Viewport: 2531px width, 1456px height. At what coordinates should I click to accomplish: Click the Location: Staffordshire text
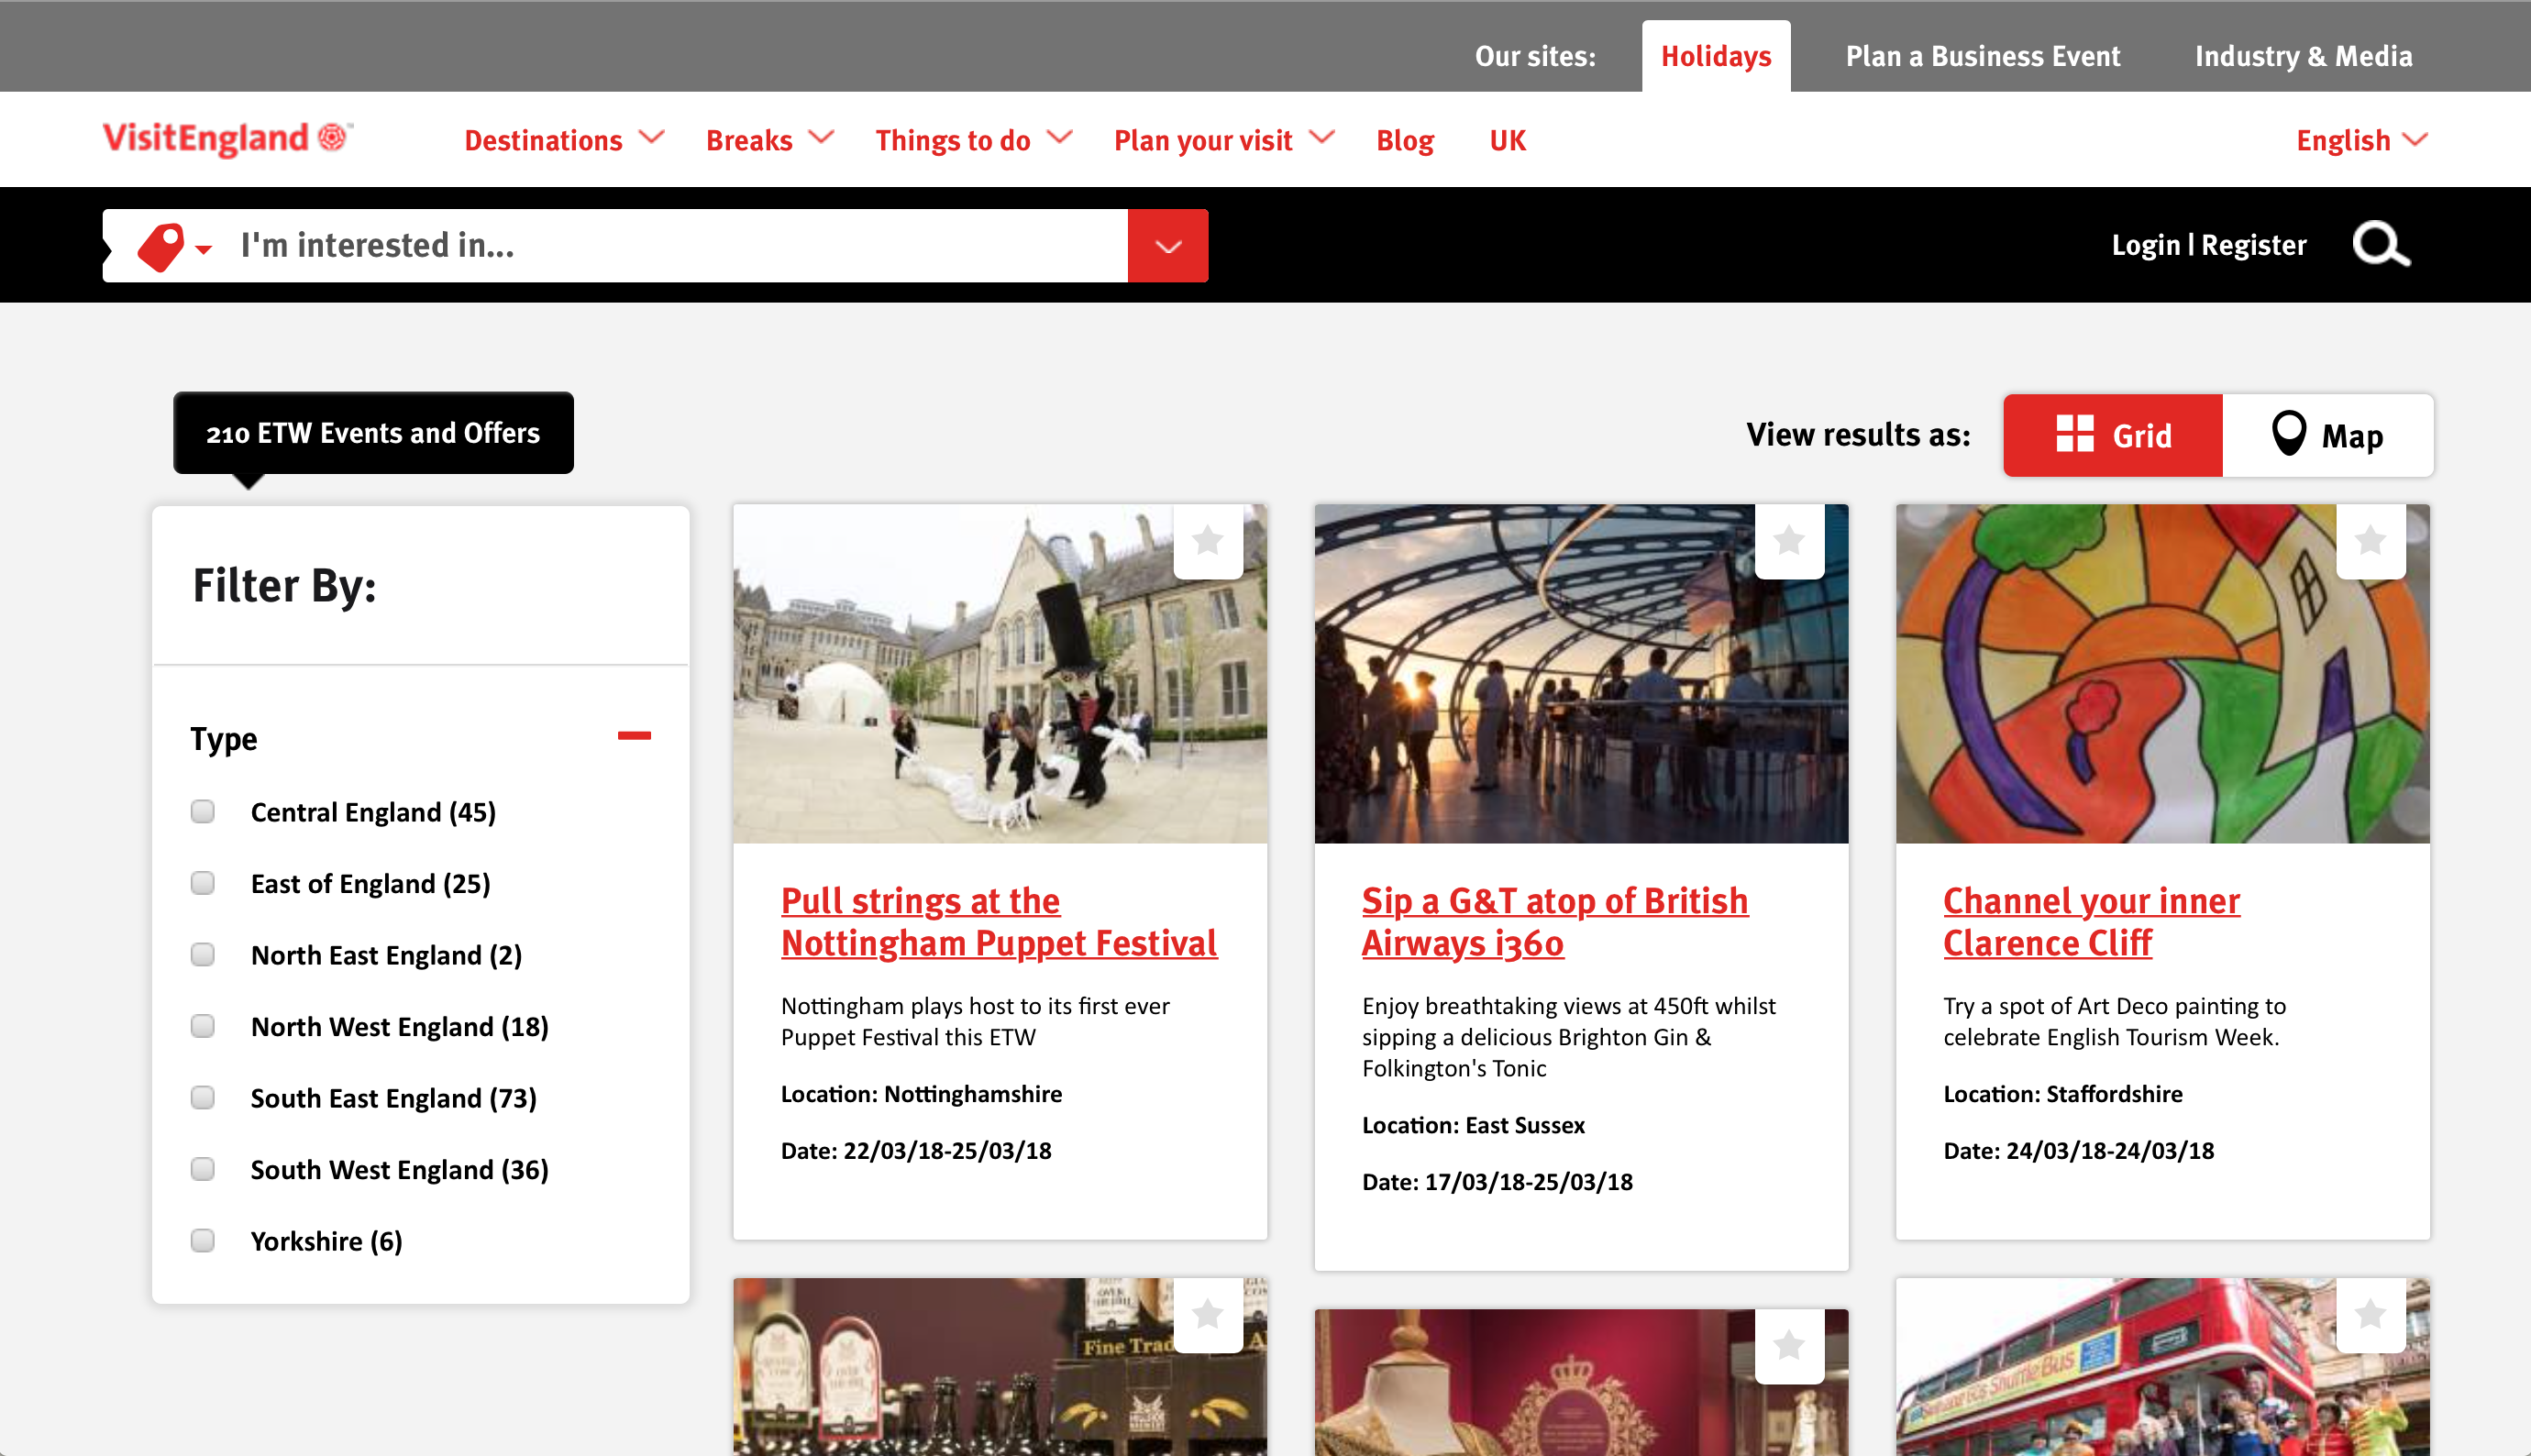2062,1094
